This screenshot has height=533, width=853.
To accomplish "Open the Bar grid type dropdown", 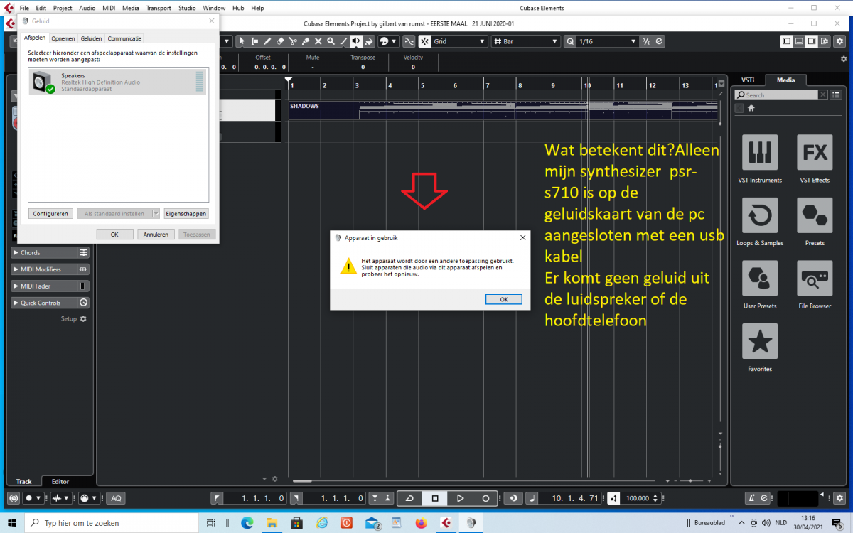I will (527, 41).
